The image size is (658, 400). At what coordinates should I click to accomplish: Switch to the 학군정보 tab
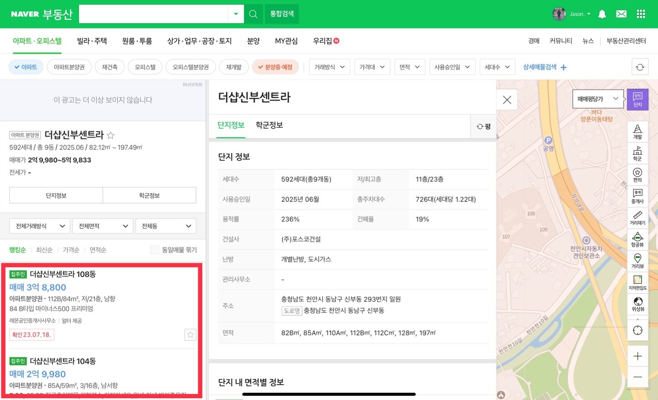coord(269,125)
